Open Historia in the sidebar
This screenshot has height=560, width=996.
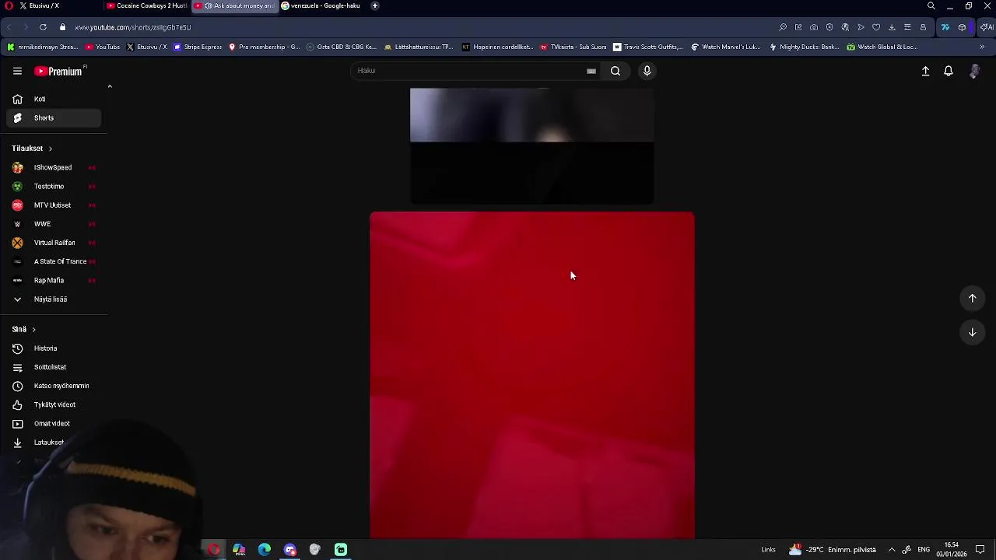(x=54, y=348)
